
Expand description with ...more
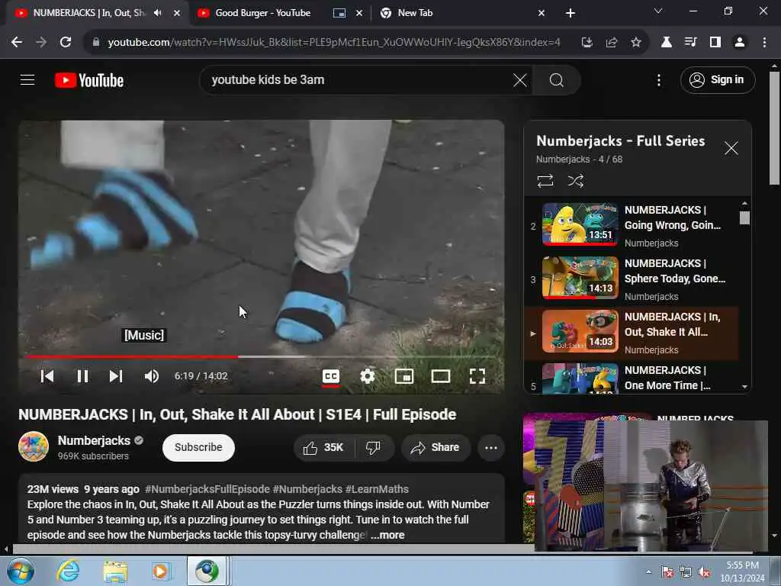point(387,535)
